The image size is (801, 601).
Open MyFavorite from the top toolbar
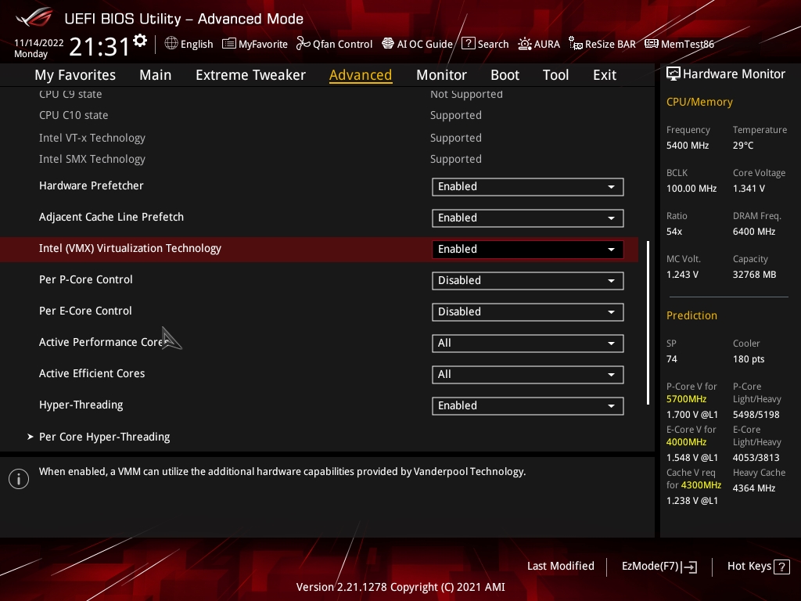[x=255, y=44]
